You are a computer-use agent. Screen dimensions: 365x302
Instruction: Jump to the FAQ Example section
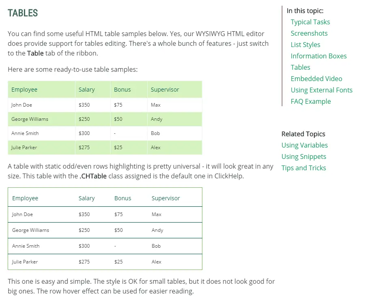[311, 101]
